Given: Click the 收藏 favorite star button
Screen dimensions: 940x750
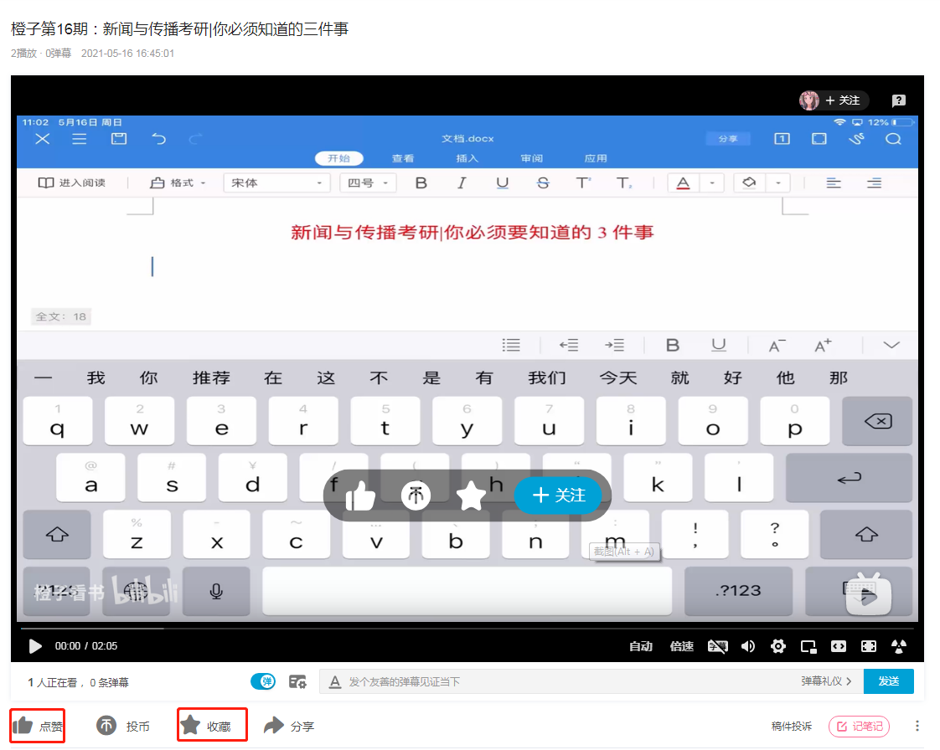Looking at the screenshot, I should (x=205, y=726).
